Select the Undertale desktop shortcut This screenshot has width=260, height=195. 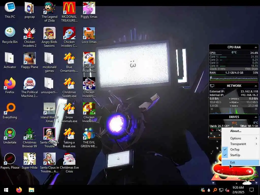tap(10, 136)
